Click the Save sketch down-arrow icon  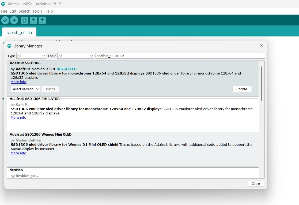(42, 20)
